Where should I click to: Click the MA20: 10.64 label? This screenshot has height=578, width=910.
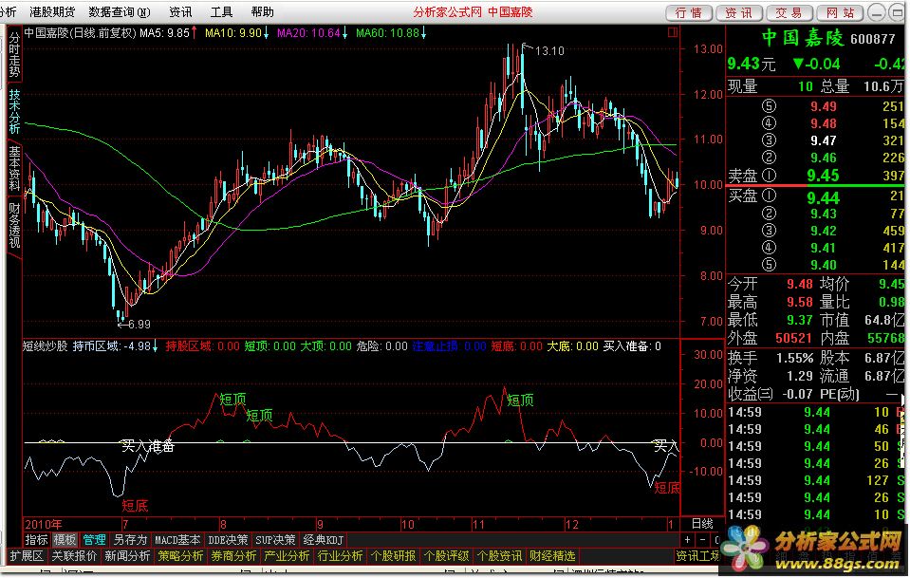[308, 33]
